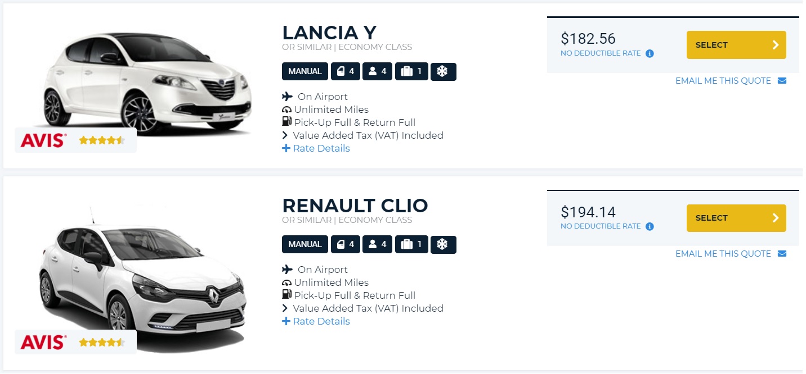Select the Lancia Y at $182.56
Screen dimensions: 806x374
pyautogui.click(x=736, y=45)
